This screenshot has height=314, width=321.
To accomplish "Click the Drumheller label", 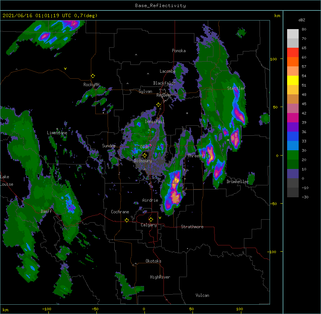I will point(238,182).
